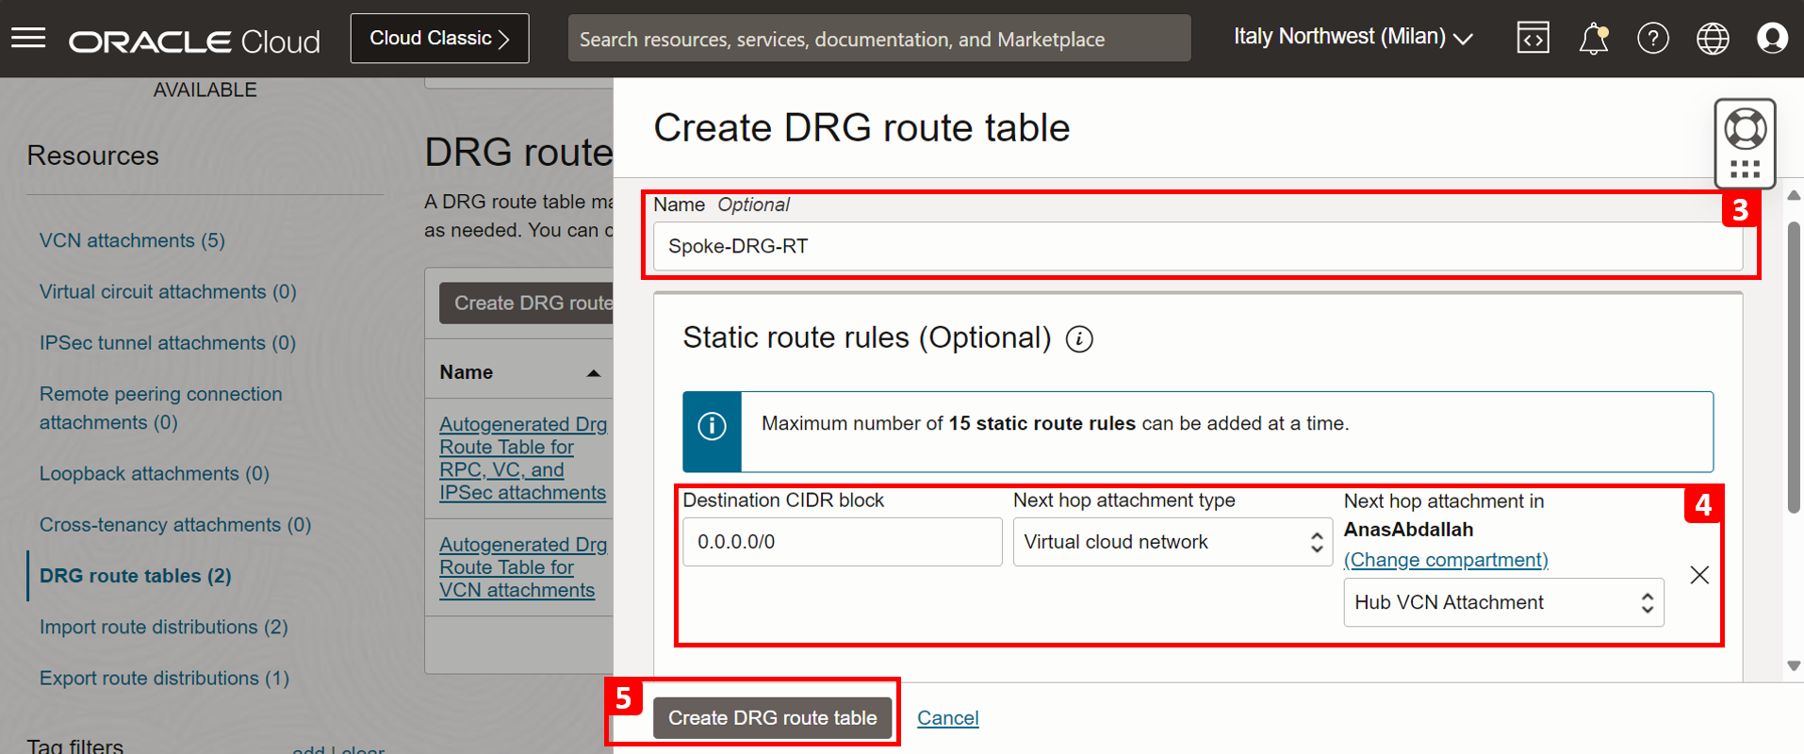Open the notifications bell
1804x754 pixels.
pyautogui.click(x=1593, y=39)
